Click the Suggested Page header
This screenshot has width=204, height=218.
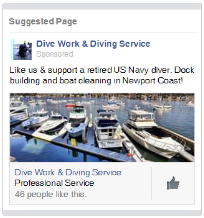pyautogui.click(x=43, y=21)
